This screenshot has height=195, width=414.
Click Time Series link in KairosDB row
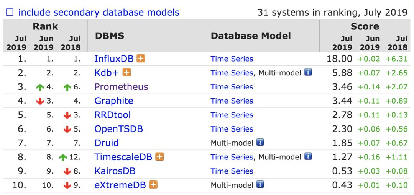coord(232,171)
